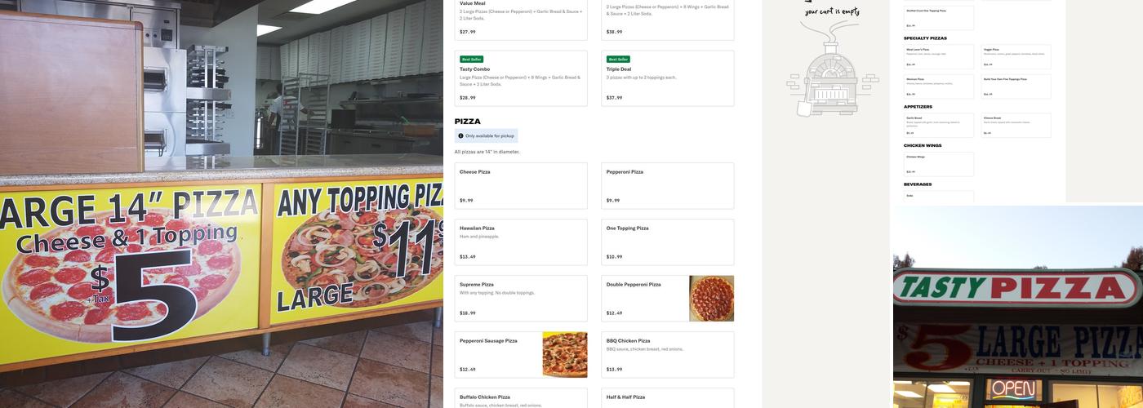
Task: Open the Cheese Pizza item
Action: click(520, 186)
